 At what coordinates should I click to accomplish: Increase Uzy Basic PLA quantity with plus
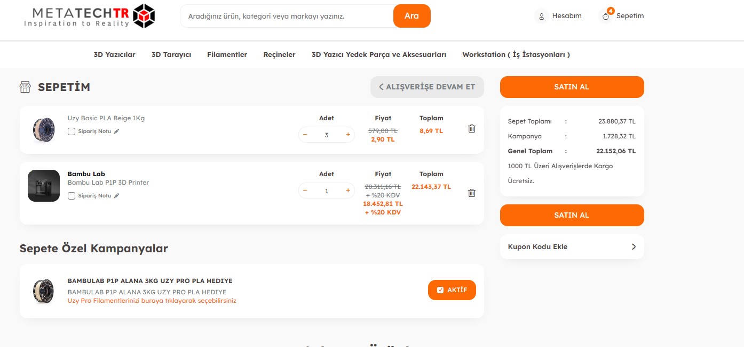(348, 135)
